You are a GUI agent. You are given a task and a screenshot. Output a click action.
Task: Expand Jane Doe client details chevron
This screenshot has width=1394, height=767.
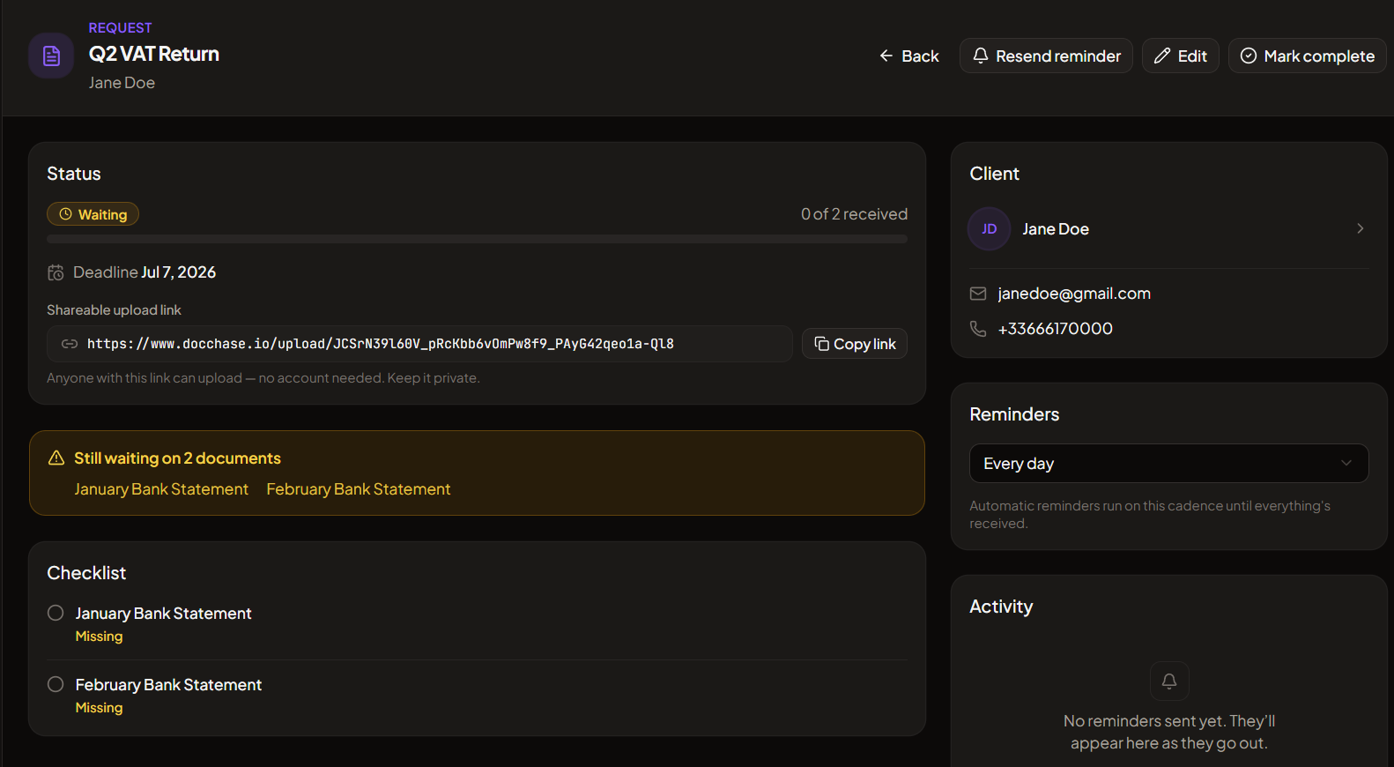pos(1361,228)
